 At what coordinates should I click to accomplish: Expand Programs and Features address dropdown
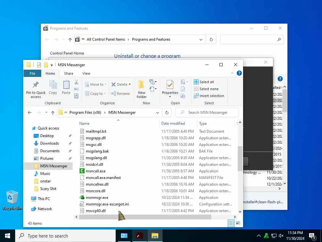pyautogui.click(x=201, y=39)
